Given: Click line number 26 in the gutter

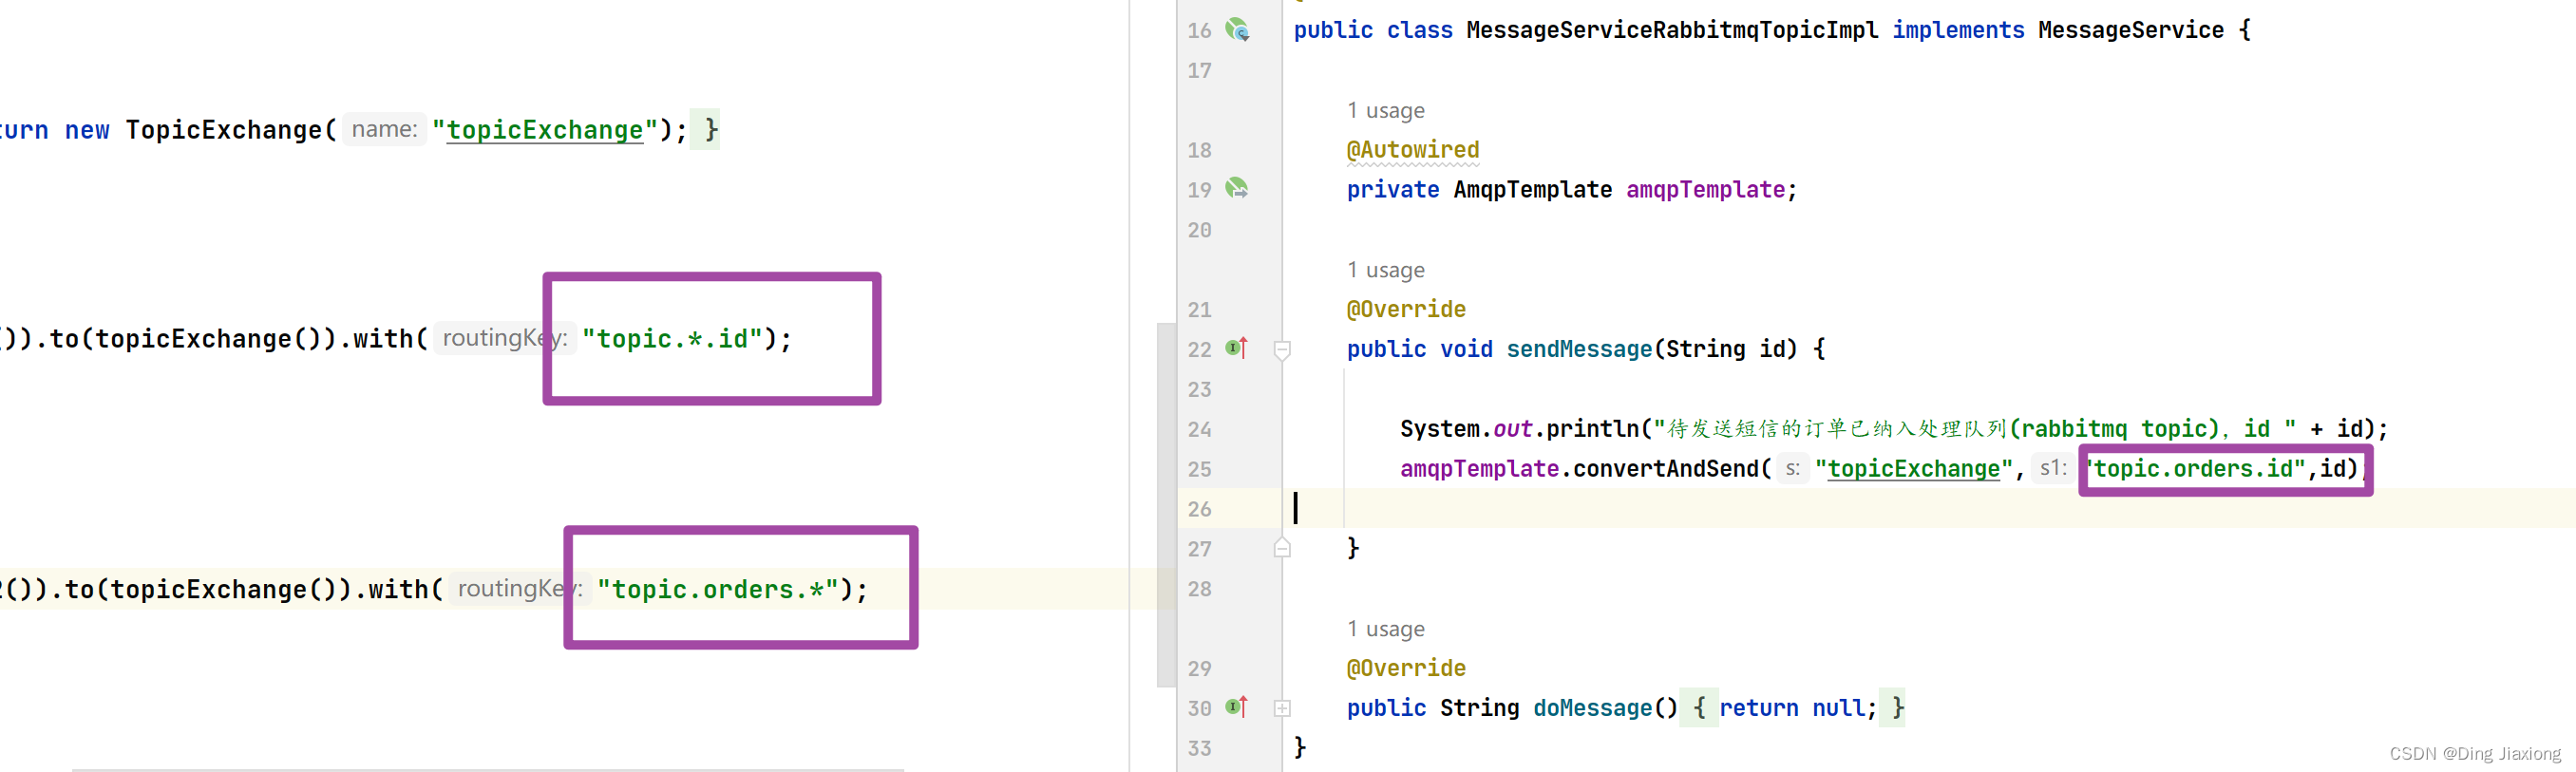Looking at the screenshot, I should (1199, 509).
